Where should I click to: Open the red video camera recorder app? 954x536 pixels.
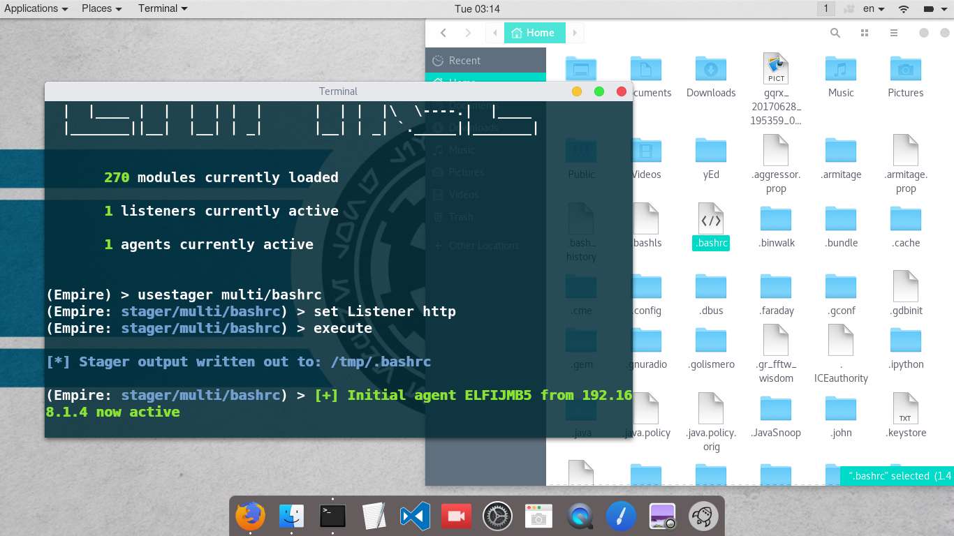coord(456,516)
